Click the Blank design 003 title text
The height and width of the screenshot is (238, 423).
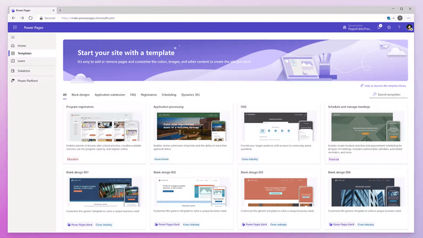click(252, 172)
